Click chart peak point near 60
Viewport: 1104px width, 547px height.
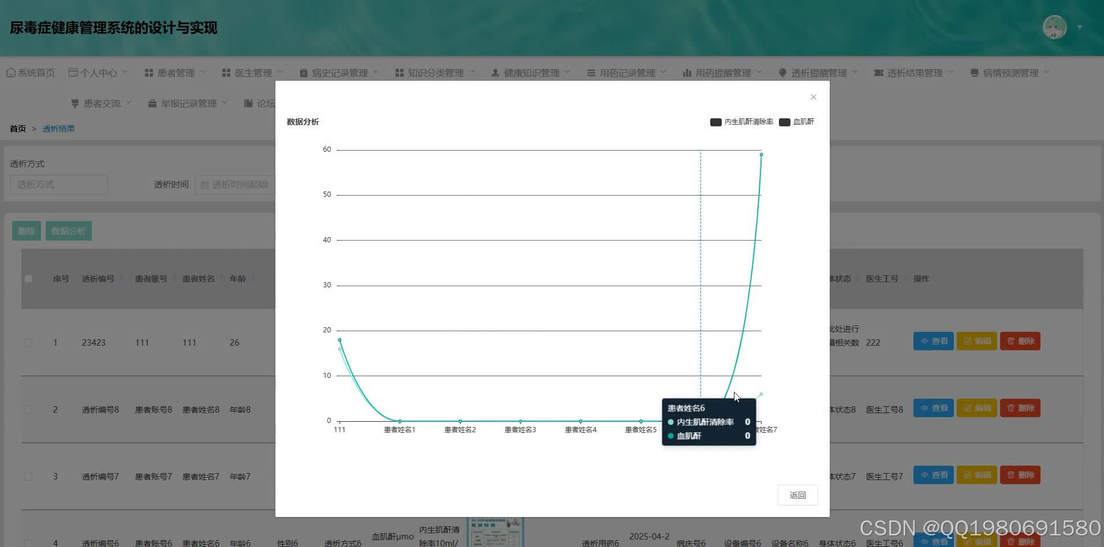click(762, 155)
